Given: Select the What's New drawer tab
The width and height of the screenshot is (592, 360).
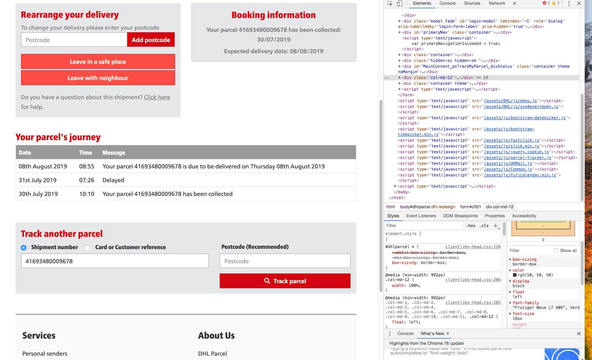Looking at the screenshot, I should 432,334.
